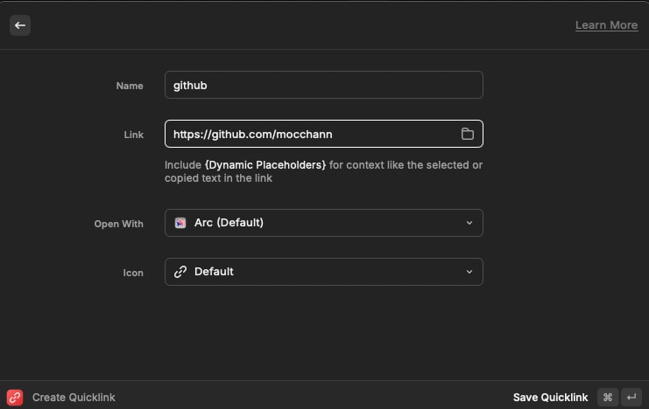Click the back arrow button
The width and height of the screenshot is (649, 409).
tap(20, 25)
